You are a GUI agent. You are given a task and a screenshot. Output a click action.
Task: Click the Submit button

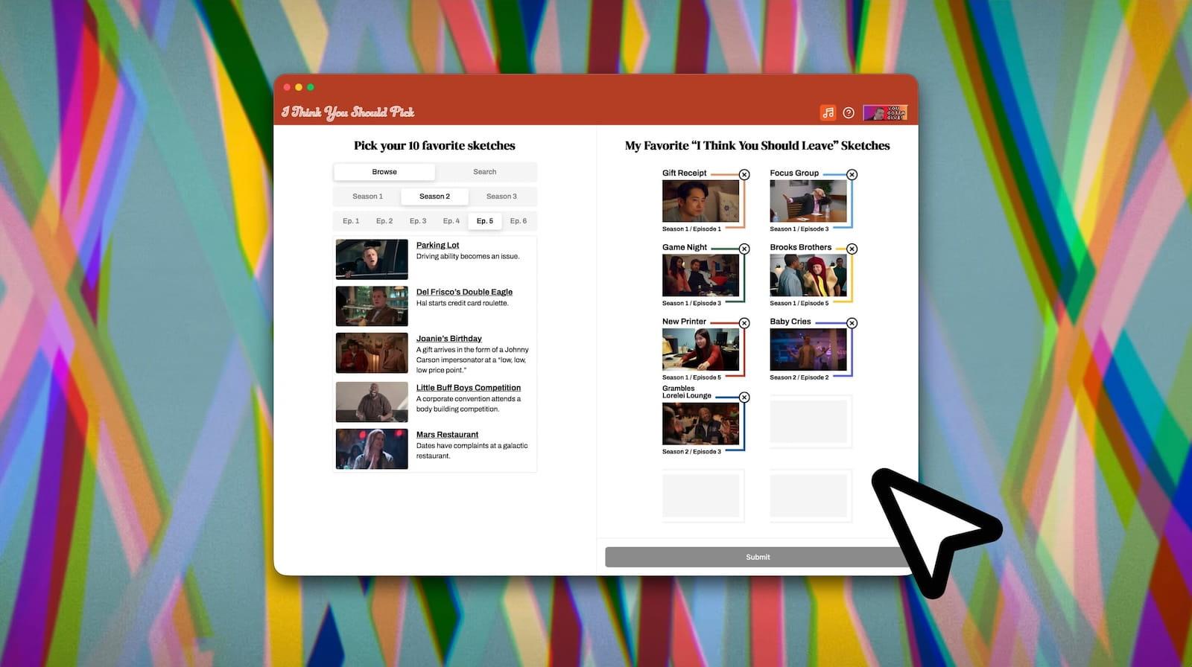point(758,557)
